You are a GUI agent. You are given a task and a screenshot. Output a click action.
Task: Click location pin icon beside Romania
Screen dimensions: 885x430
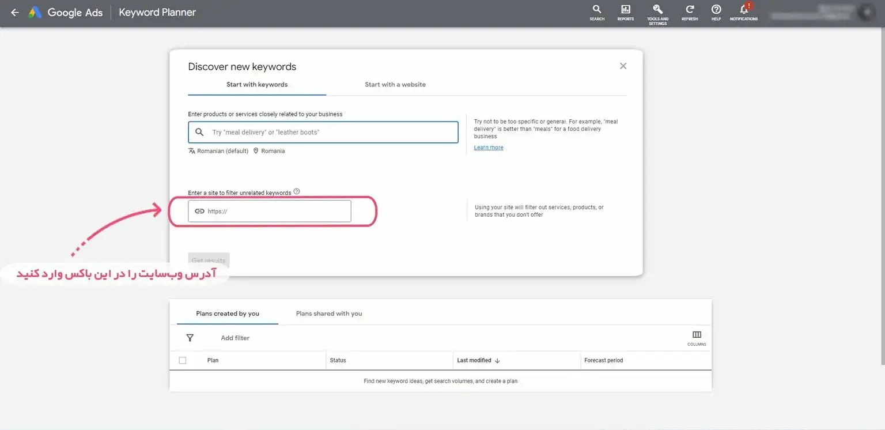(256, 151)
